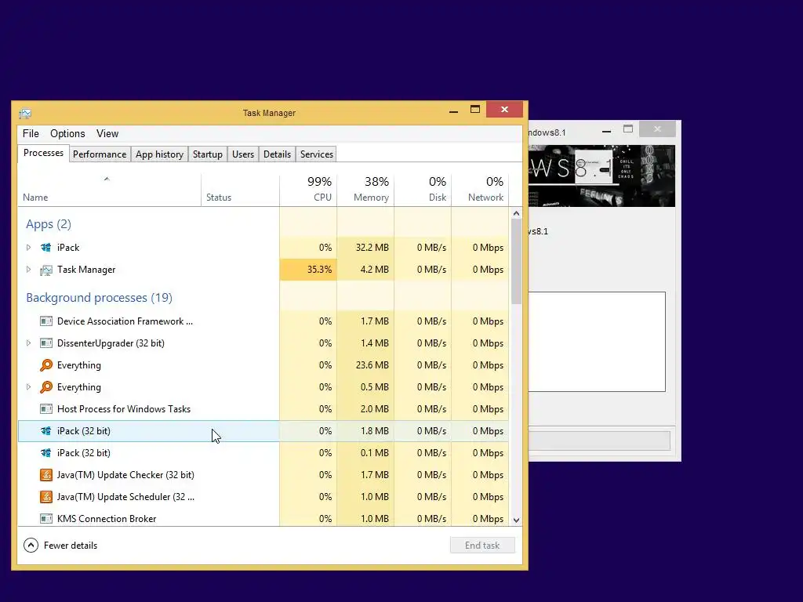Select the Java(TM) Update Checker (32 bit) row

pyautogui.click(x=263, y=475)
